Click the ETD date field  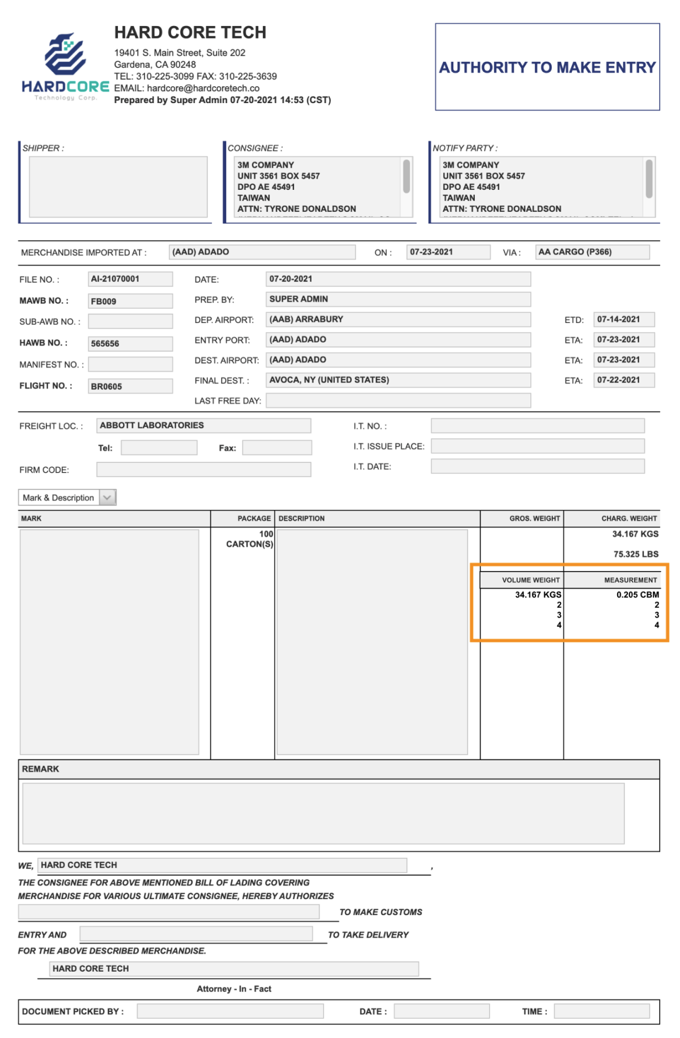click(623, 320)
